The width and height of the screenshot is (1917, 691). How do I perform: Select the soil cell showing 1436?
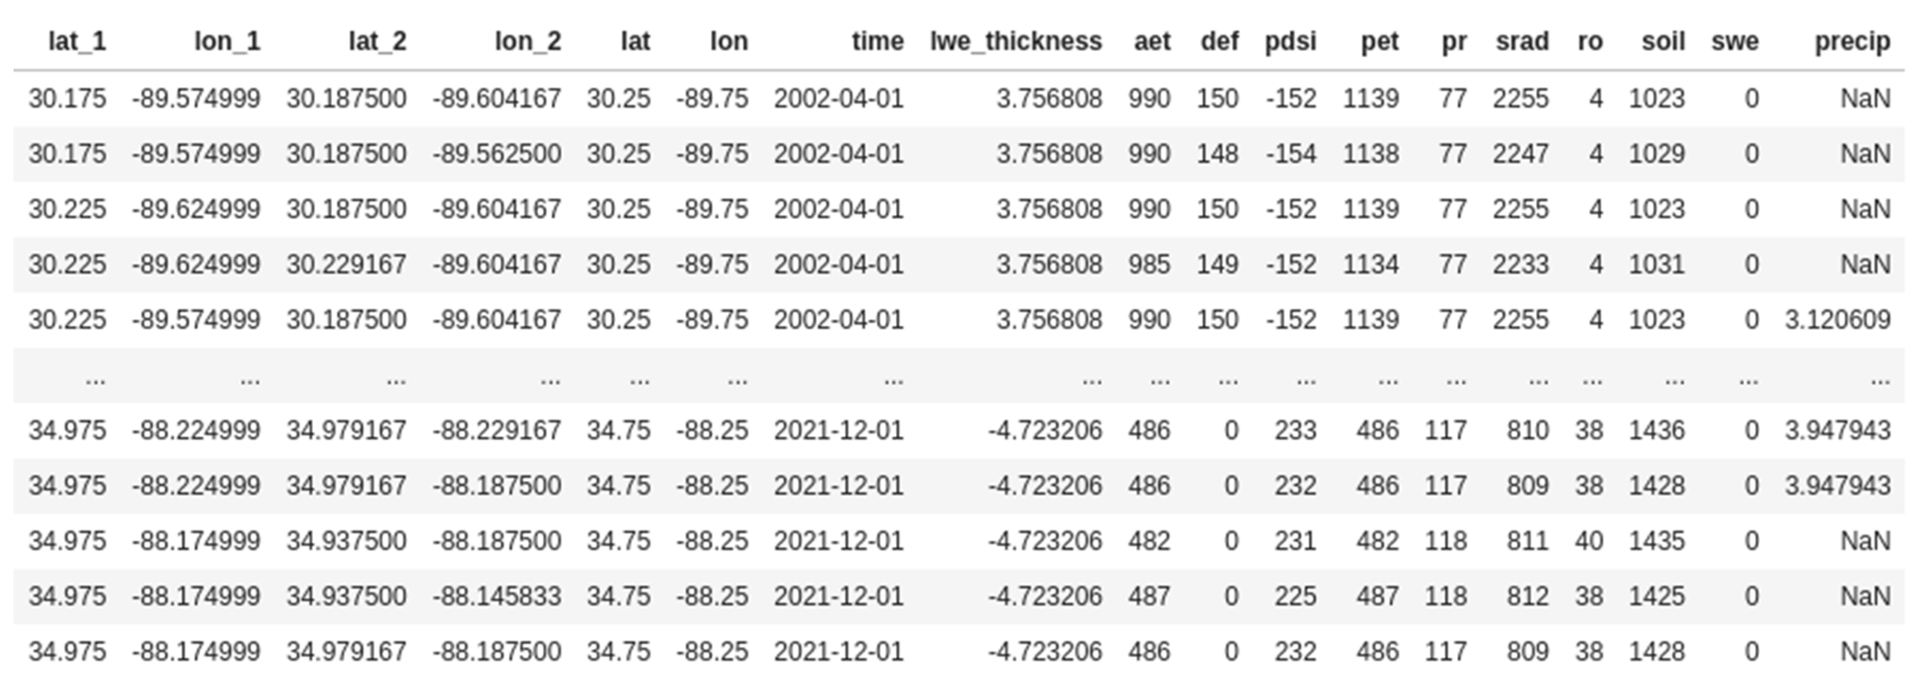coord(1656,430)
